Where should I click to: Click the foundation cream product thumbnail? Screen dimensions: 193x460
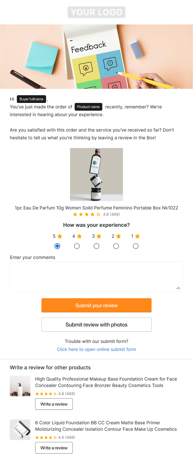pos(20,386)
